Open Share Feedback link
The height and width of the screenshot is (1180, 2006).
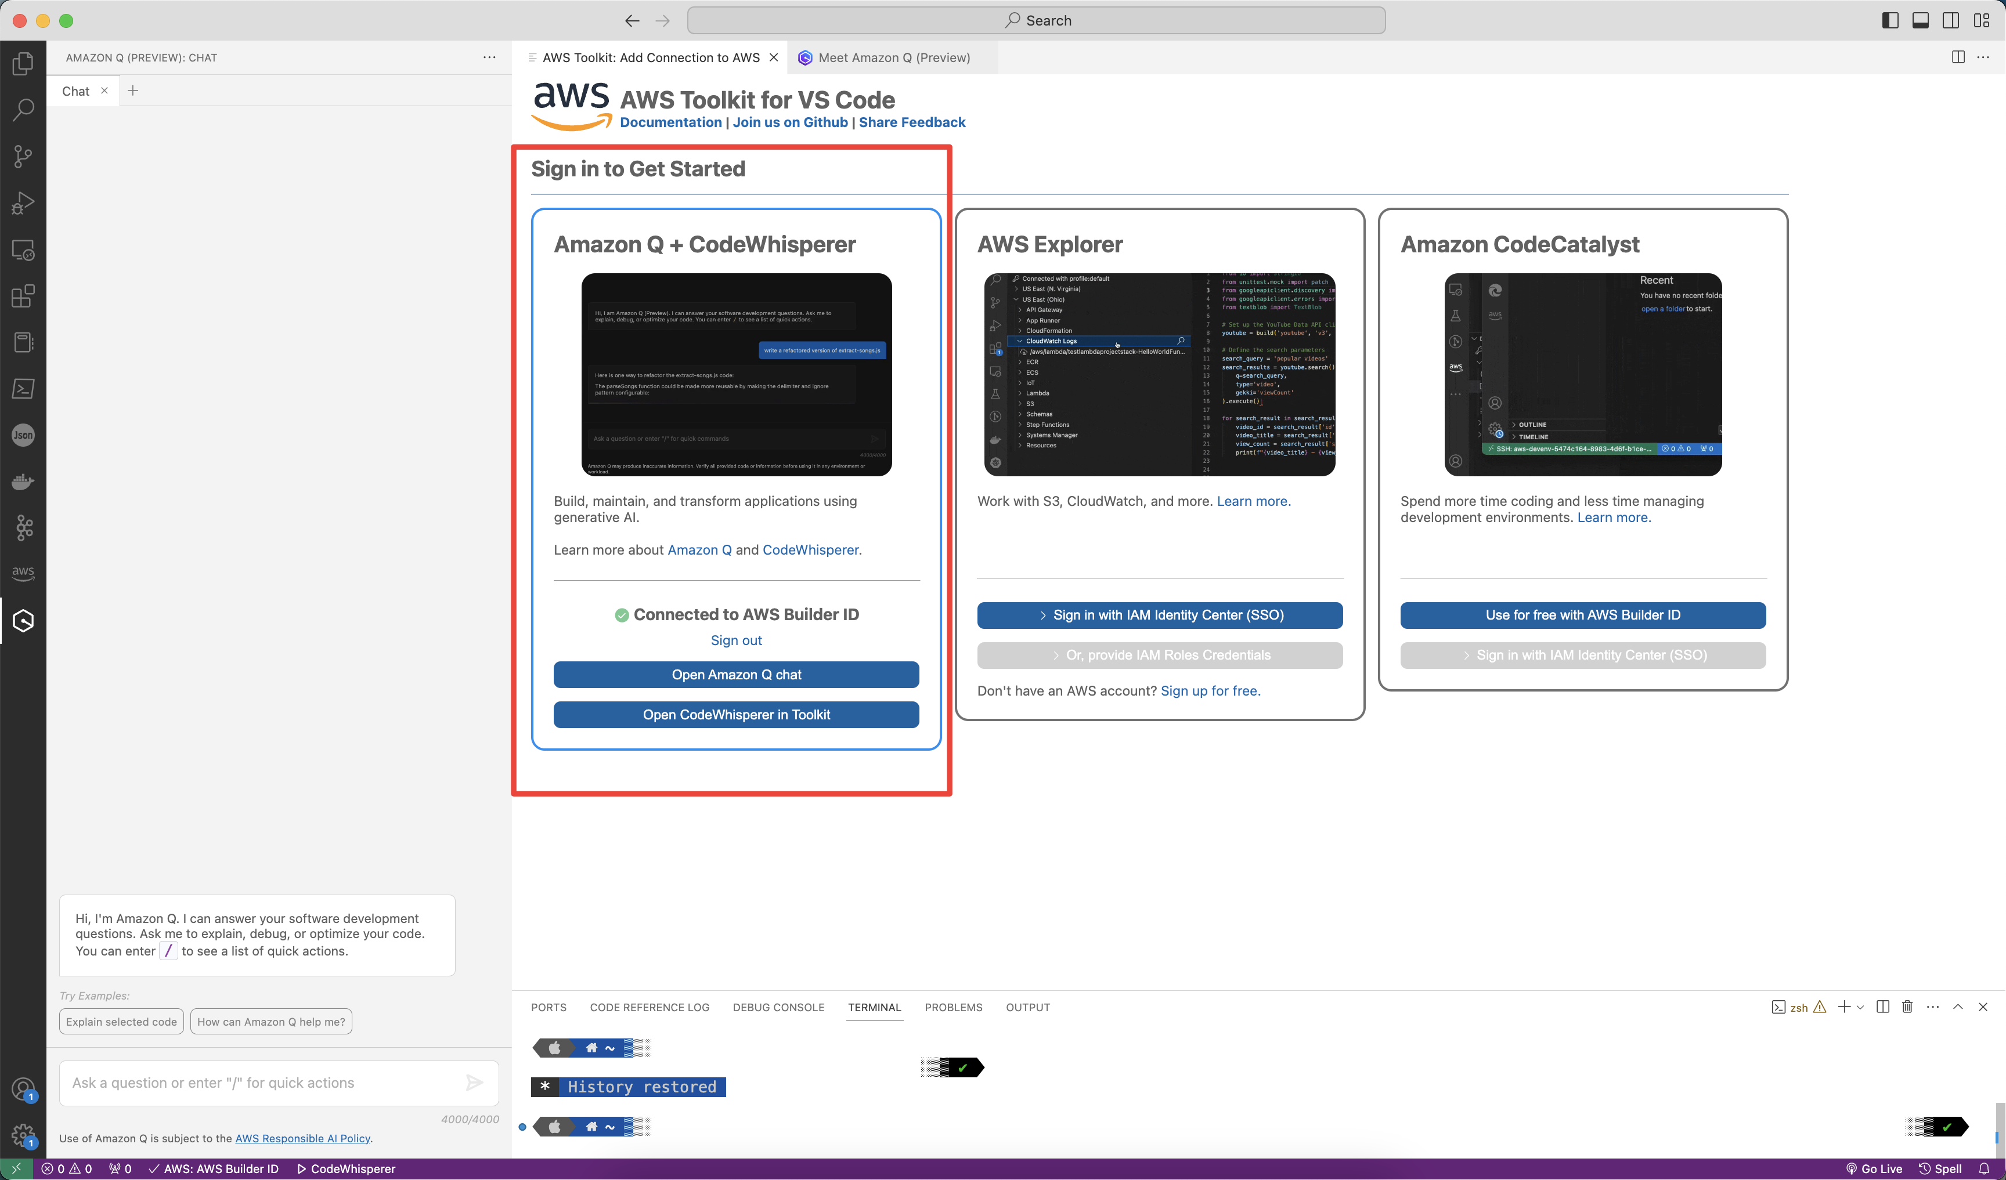(x=911, y=122)
